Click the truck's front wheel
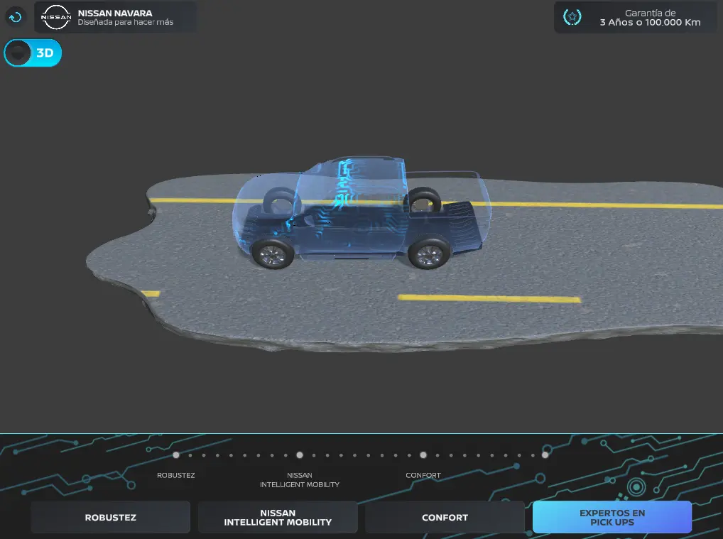Viewport: 723px width, 539px height. (x=273, y=253)
